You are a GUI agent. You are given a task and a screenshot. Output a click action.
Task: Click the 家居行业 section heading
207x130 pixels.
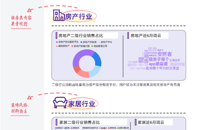pyautogui.click(x=82, y=104)
